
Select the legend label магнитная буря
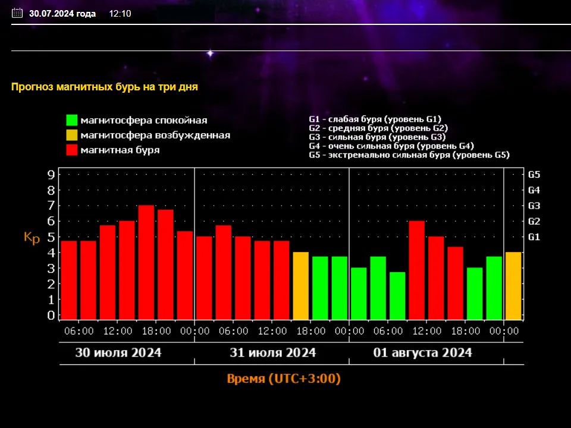[120, 150]
